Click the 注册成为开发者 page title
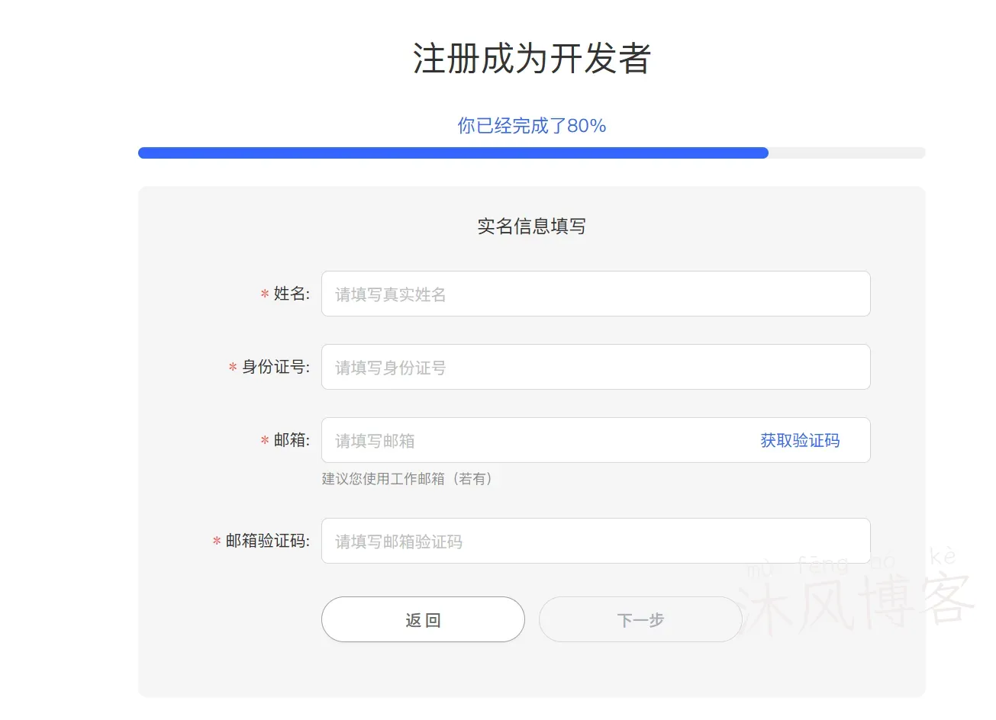Viewport: 996px width, 720px height. pos(530,59)
